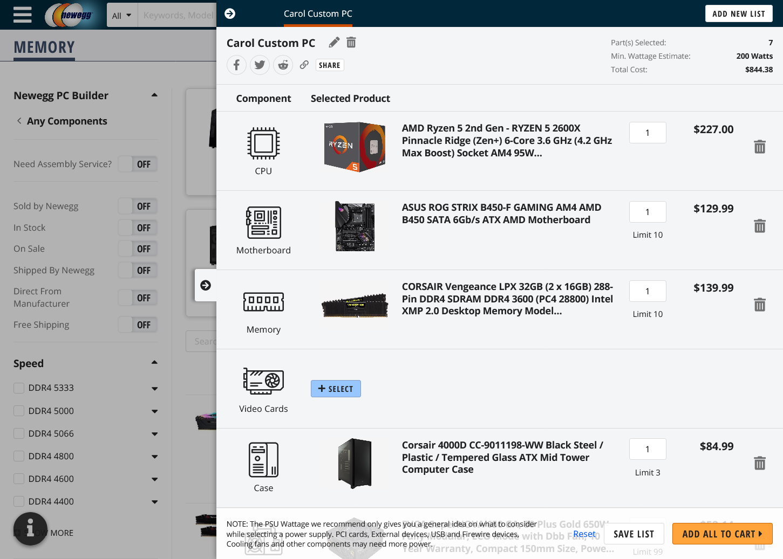Share build on Reddit
Screen dimensions: 783x559
click(x=283, y=65)
